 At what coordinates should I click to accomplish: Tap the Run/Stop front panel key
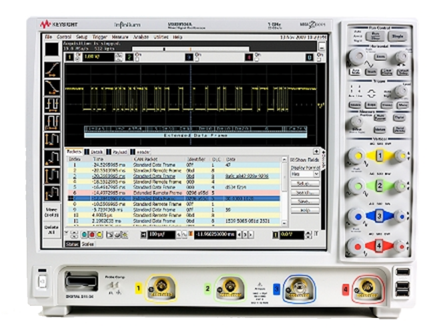pos(376,36)
